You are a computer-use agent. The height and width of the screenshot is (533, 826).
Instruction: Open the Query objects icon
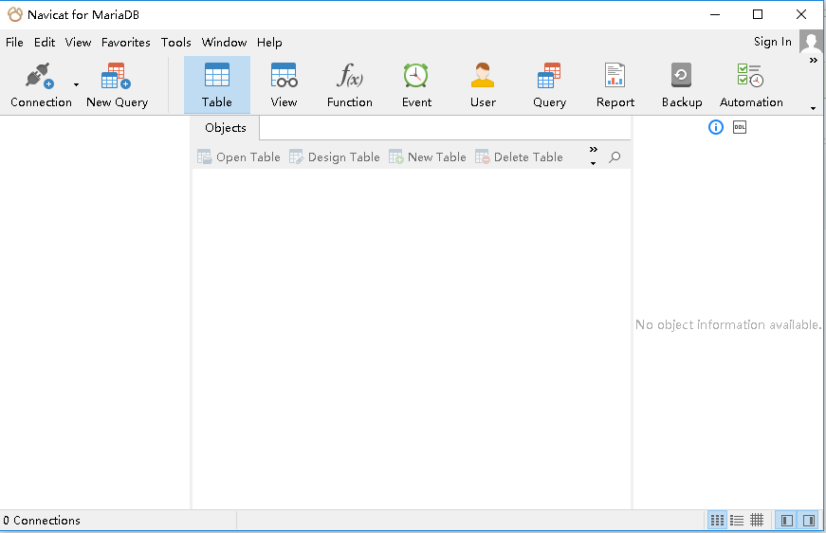pyautogui.click(x=549, y=85)
